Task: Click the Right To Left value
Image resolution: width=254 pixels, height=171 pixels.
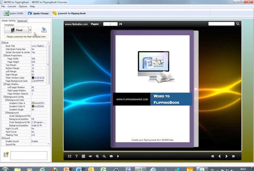Action: coord(39,129)
